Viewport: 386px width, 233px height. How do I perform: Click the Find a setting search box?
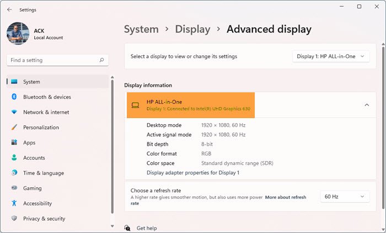pyautogui.click(x=57, y=60)
